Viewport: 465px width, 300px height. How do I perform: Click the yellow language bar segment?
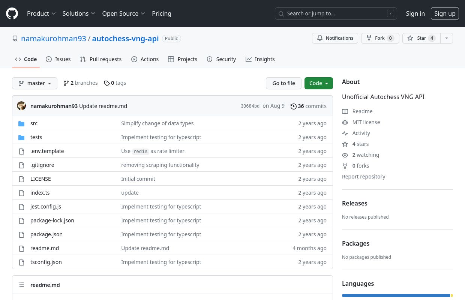pyautogui.click(x=451, y=295)
